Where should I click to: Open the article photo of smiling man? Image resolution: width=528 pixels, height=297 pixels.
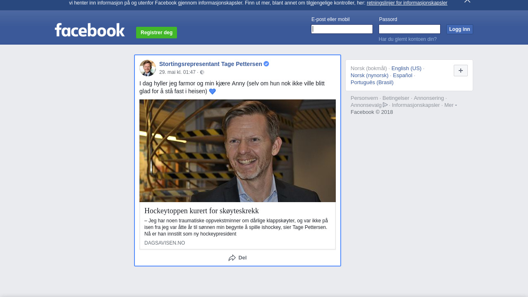click(238, 151)
